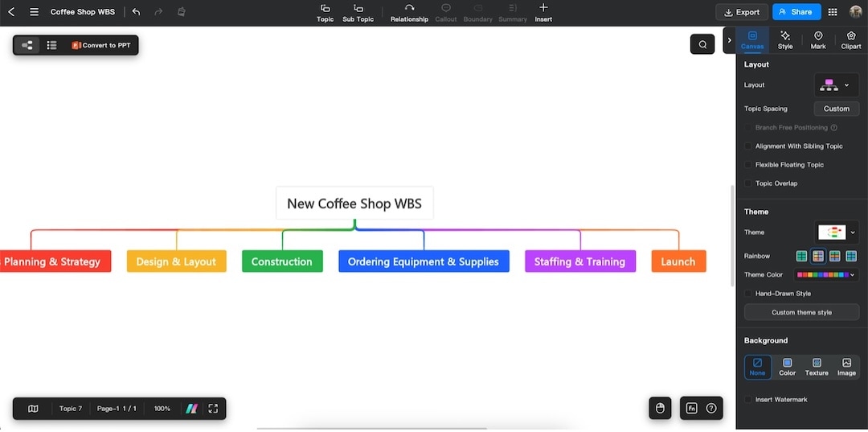Export the mind map
868x432 pixels.
click(742, 11)
